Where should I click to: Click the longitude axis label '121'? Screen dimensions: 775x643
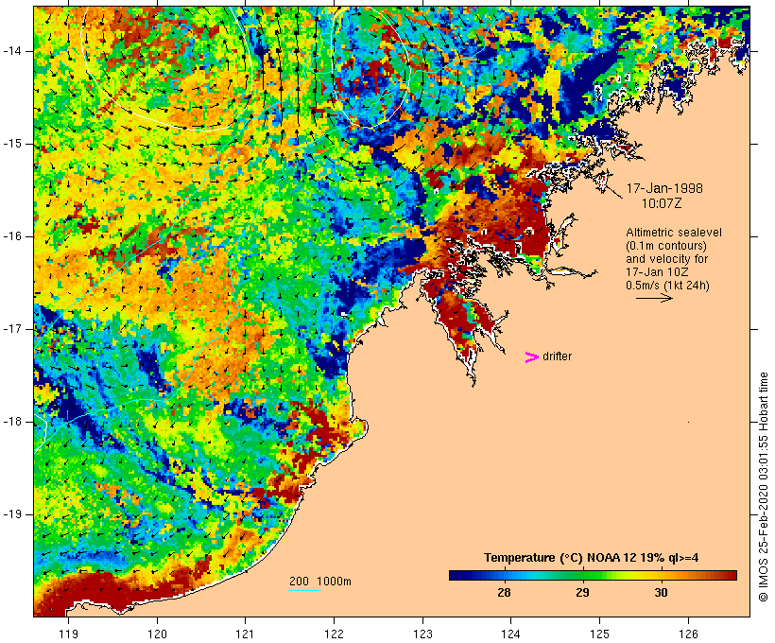click(245, 634)
